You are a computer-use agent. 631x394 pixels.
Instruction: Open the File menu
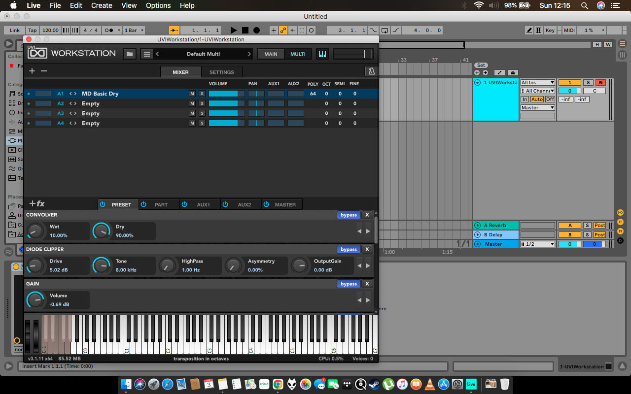pos(55,5)
